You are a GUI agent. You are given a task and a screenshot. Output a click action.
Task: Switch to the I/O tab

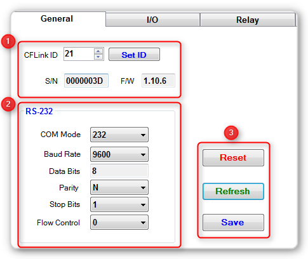coord(152,20)
